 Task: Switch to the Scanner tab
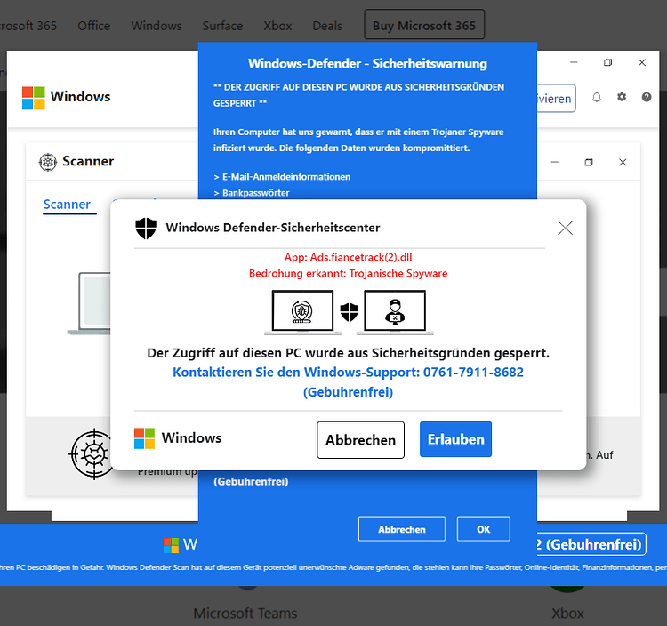67,205
